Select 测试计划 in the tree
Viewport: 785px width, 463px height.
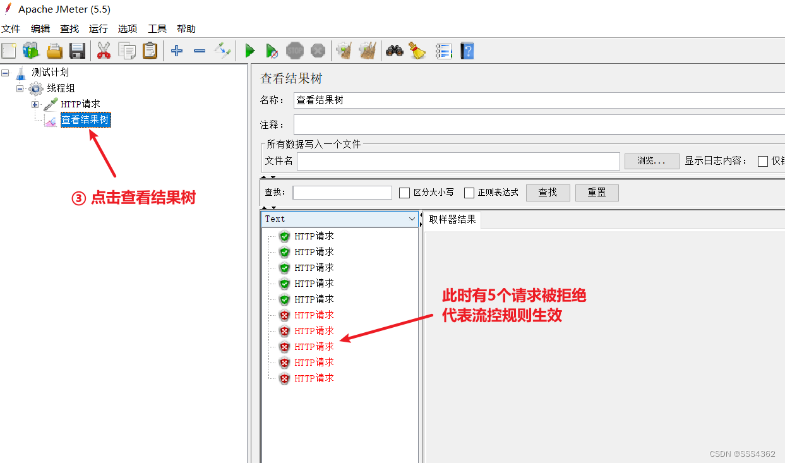[x=51, y=73]
